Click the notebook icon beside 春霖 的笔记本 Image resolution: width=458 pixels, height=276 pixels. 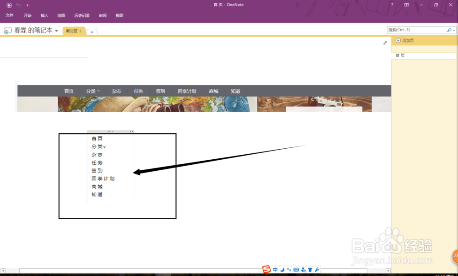point(8,30)
